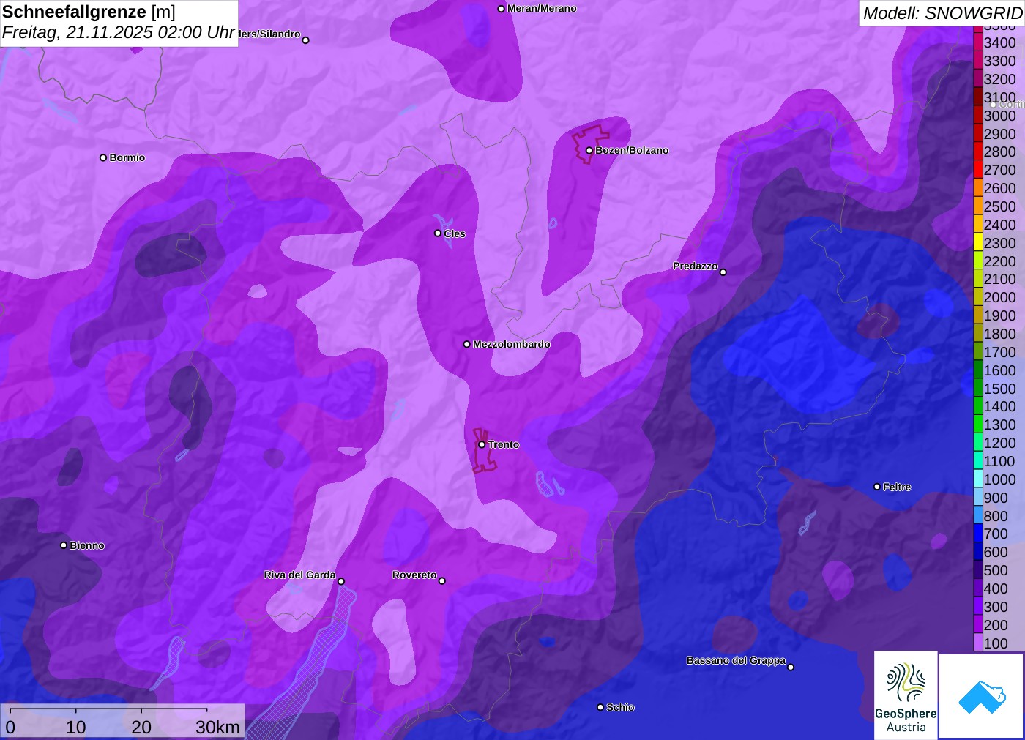This screenshot has height=740, width=1025.
Task: Click the 'Modell: SNOWGRID' label
Action: (x=943, y=13)
